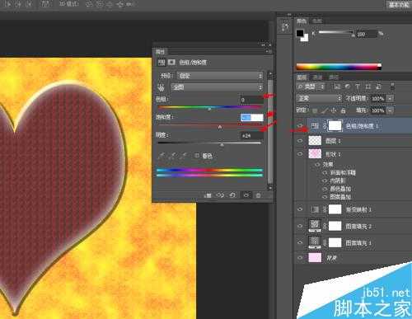The height and width of the screenshot is (319, 412).
Task: Lock position move icon
Action: (x=334, y=110)
